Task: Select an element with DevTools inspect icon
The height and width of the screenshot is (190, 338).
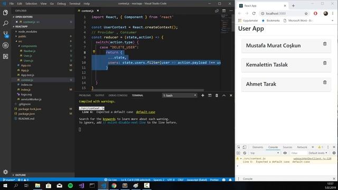Action: pyautogui.click(x=238, y=147)
